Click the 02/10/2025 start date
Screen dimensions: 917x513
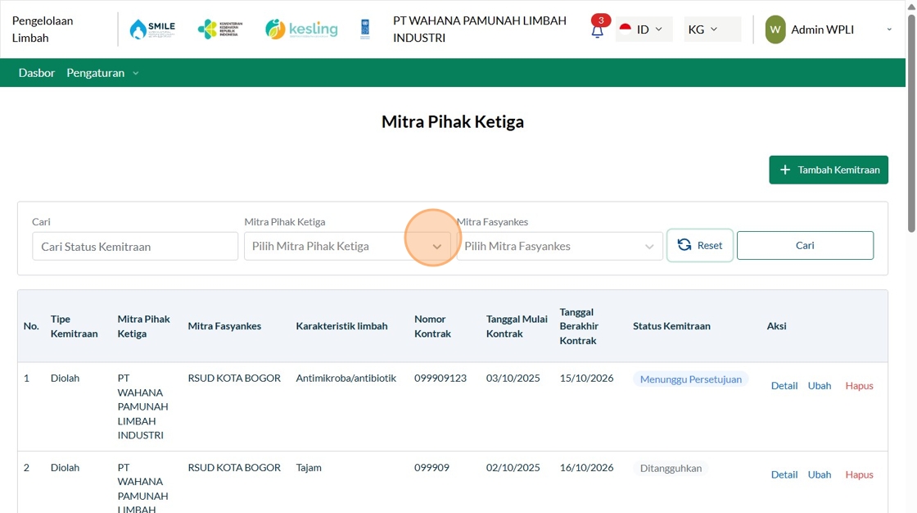click(513, 467)
